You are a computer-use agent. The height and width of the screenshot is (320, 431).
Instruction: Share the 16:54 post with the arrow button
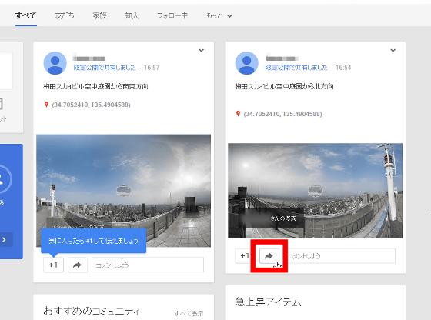tap(269, 256)
